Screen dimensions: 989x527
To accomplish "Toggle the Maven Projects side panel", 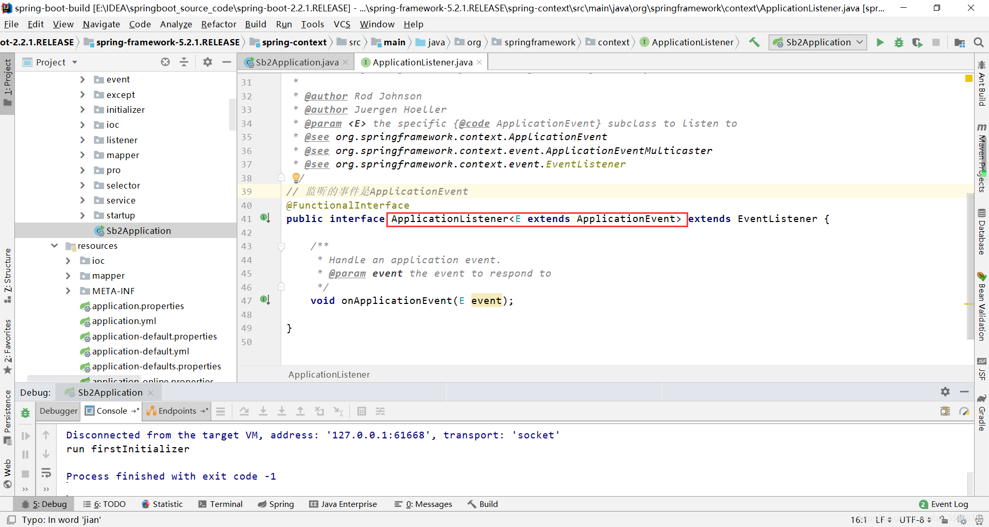I will 982,158.
